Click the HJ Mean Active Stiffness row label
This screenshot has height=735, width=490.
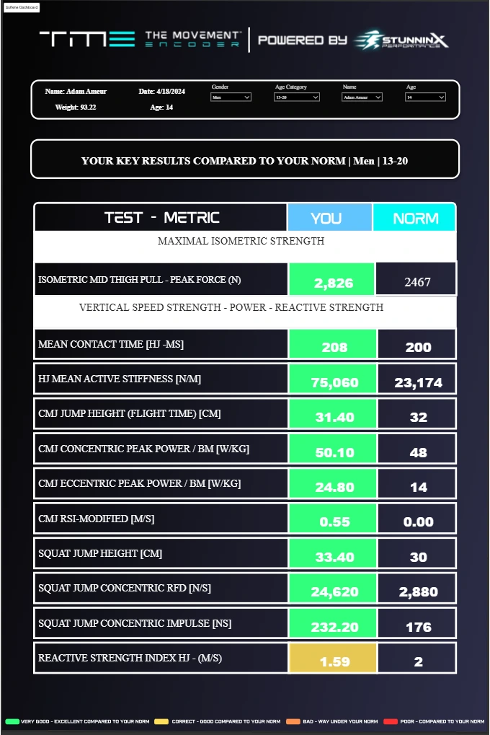point(120,379)
